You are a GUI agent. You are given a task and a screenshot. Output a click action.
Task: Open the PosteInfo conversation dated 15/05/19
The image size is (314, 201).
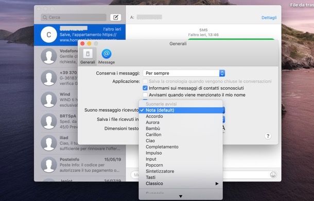[x=80, y=165]
